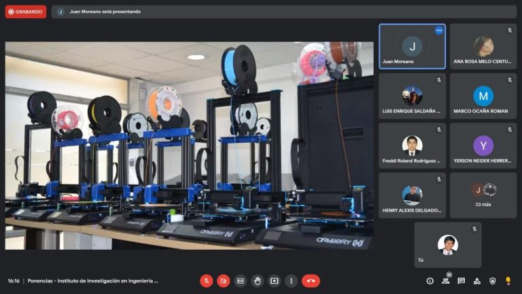The width and height of the screenshot is (522, 294).
Task: Select the "Tú" self-view tile
Action: [447, 245]
